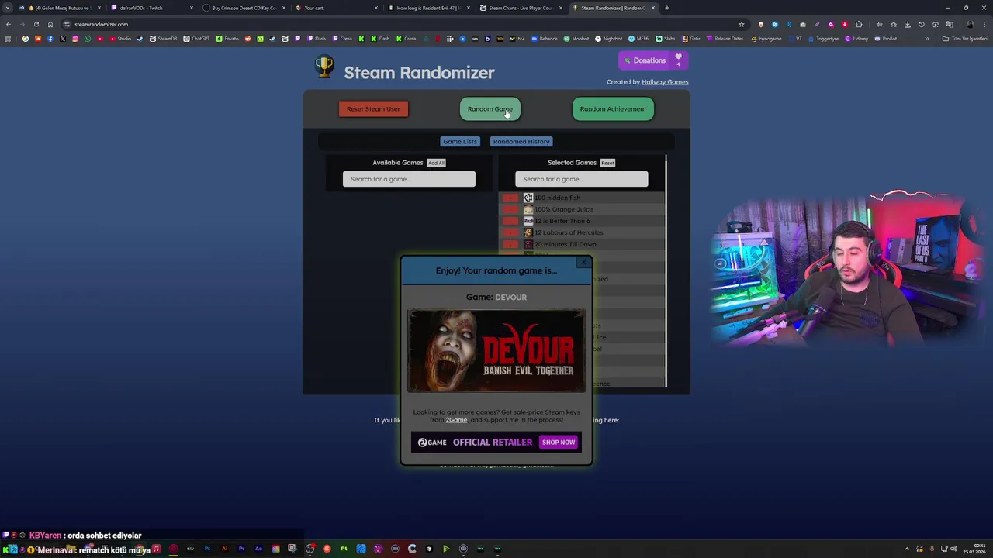Image resolution: width=993 pixels, height=558 pixels.
Task: Select the 100 hidden fish row text
Action: click(x=557, y=198)
